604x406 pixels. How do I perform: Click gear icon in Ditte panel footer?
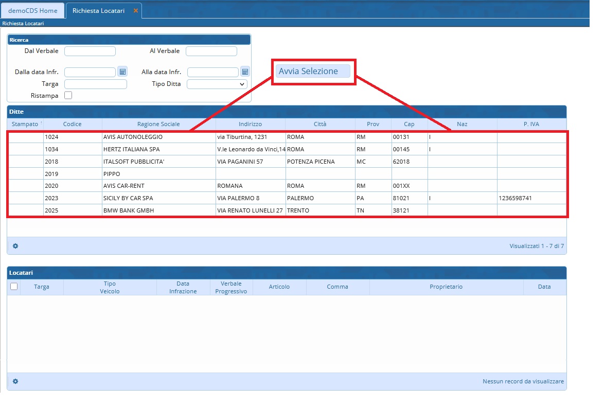tap(15, 246)
